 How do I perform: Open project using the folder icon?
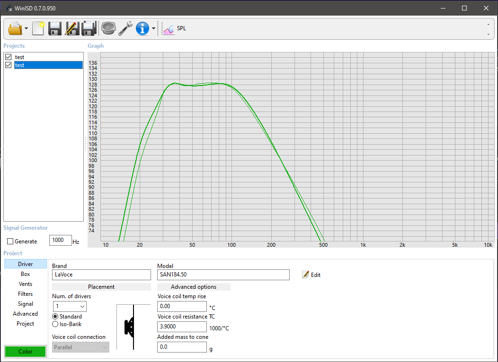[15, 28]
